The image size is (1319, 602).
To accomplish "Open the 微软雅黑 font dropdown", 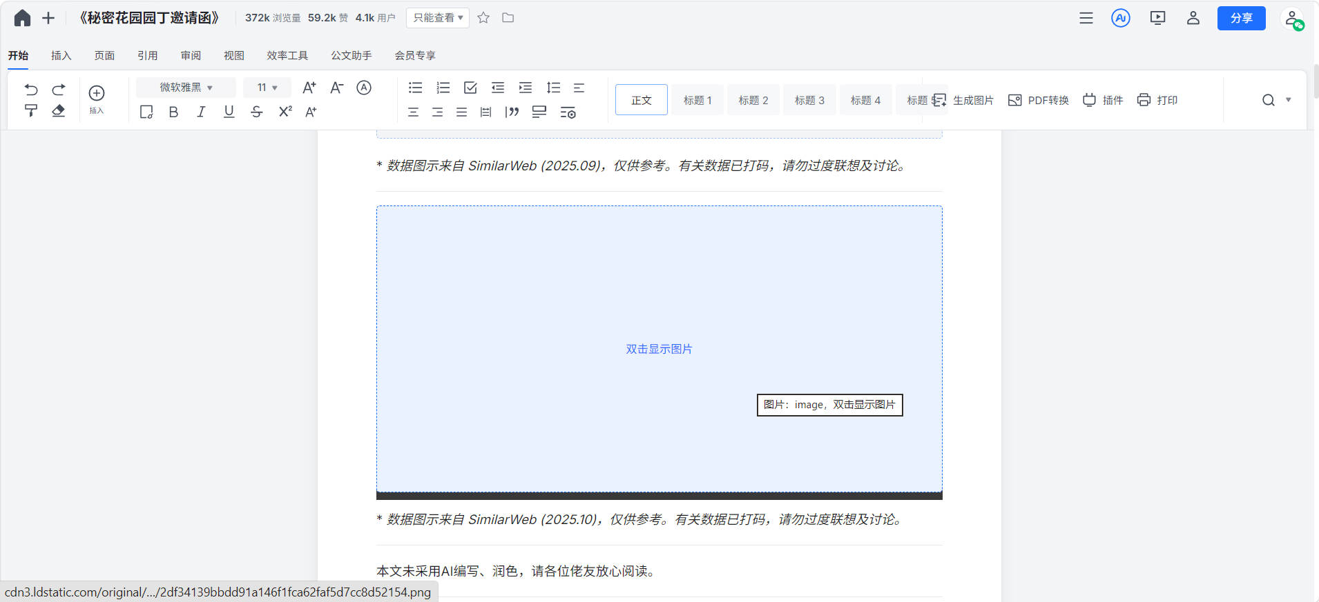I will click(186, 88).
